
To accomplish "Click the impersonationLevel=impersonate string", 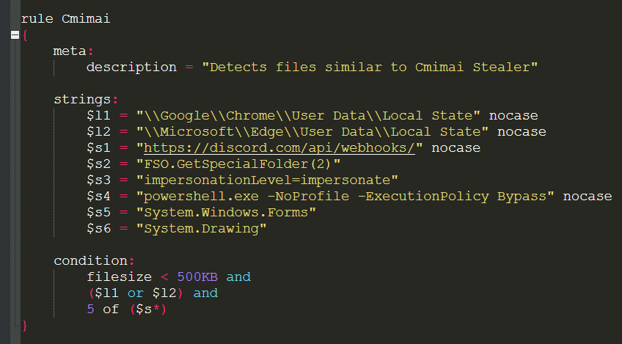I will click(x=267, y=180).
